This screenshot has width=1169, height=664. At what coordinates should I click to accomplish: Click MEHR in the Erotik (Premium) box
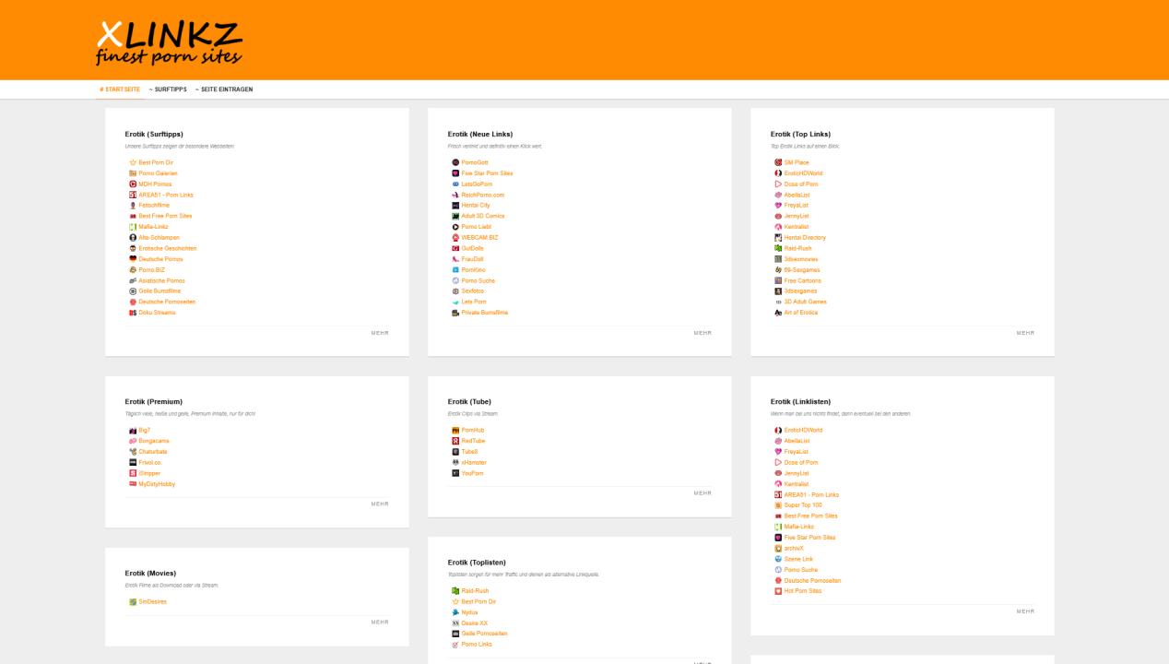coord(380,504)
